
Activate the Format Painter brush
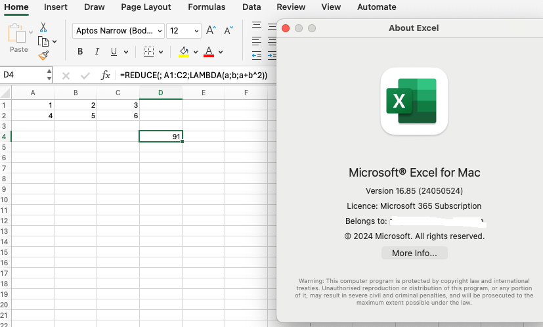point(43,55)
